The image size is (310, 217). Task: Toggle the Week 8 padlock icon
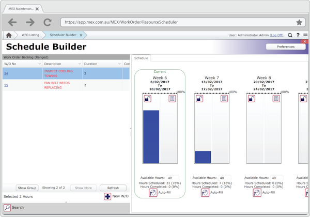point(252,98)
